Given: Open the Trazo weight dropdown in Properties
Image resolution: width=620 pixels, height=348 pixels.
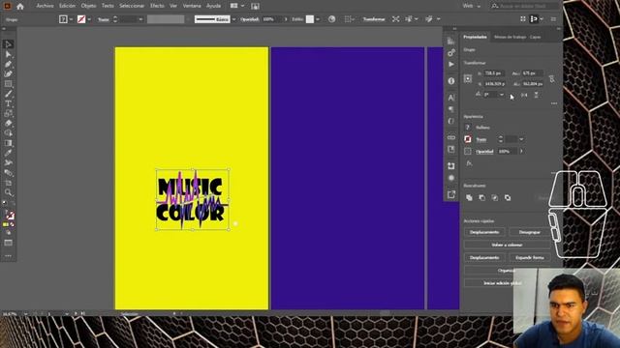Looking at the screenshot, I should click(x=521, y=139).
